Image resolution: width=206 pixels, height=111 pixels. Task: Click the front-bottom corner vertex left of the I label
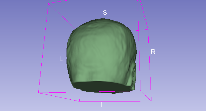coord(79,101)
